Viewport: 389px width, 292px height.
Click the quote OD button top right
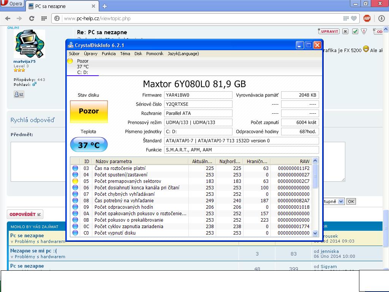pyautogui.click(x=378, y=31)
